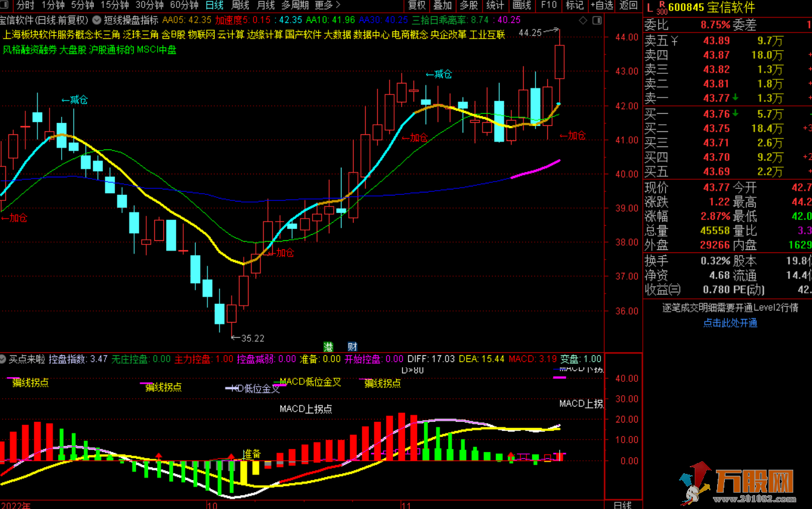Click the 涨幅 value 2.87%
The height and width of the screenshot is (509, 812).
pyautogui.click(x=715, y=217)
